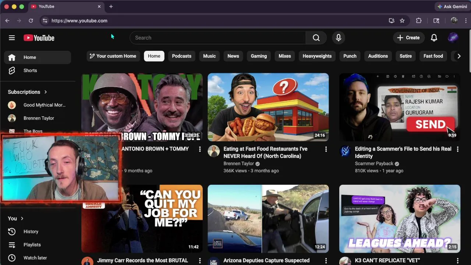Select Home in the left sidebar
The width and height of the screenshot is (471, 265).
coord(38,57)
